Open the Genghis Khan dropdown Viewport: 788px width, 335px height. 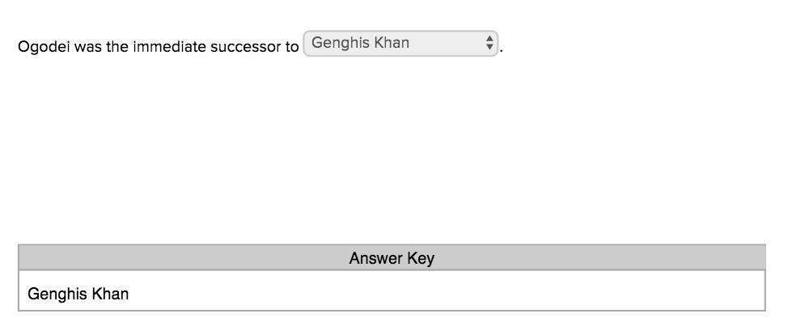pyautogui.click(x=400, y=44)
